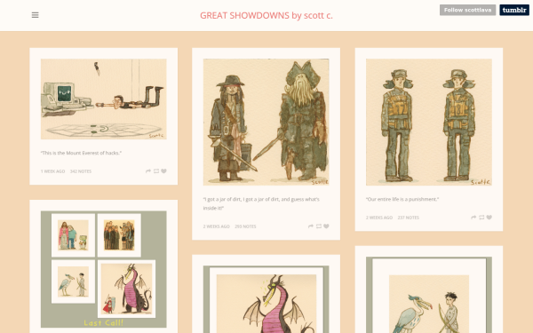Open the hanging hacker computer illustration

104,99
